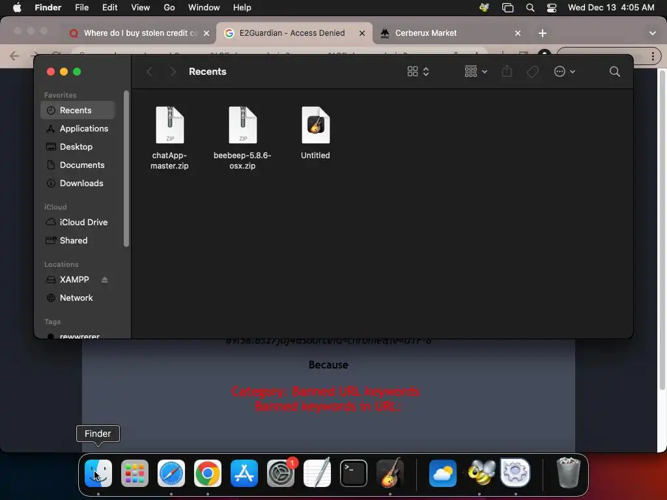Open the Action ellipsis menu in Finder
Image resolution: width=667 pixels, height=500 pixels.
(565, 72)
